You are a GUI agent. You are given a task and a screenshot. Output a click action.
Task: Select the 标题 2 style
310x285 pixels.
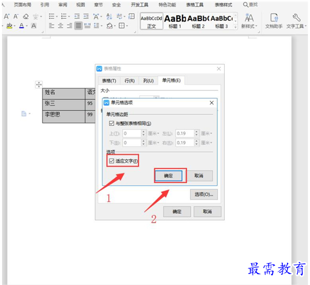tap(198, 21)
